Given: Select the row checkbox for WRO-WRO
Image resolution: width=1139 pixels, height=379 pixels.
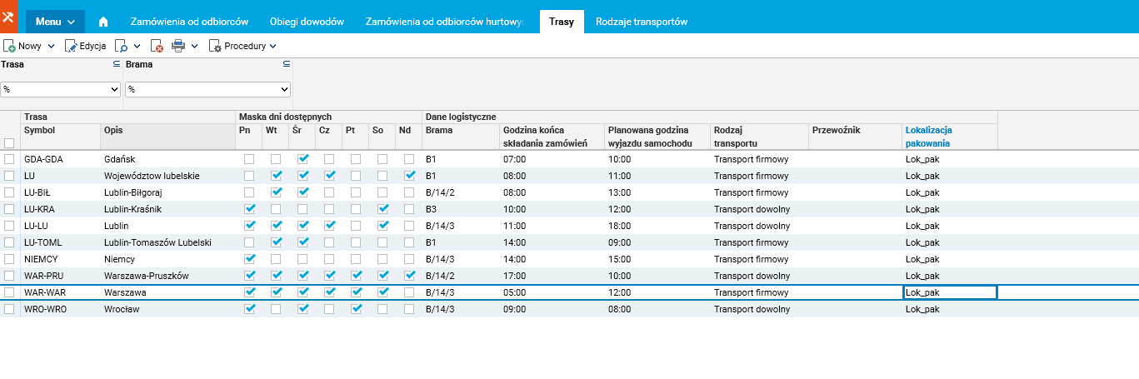Looking at the screenshot, I should pos(9,309).
